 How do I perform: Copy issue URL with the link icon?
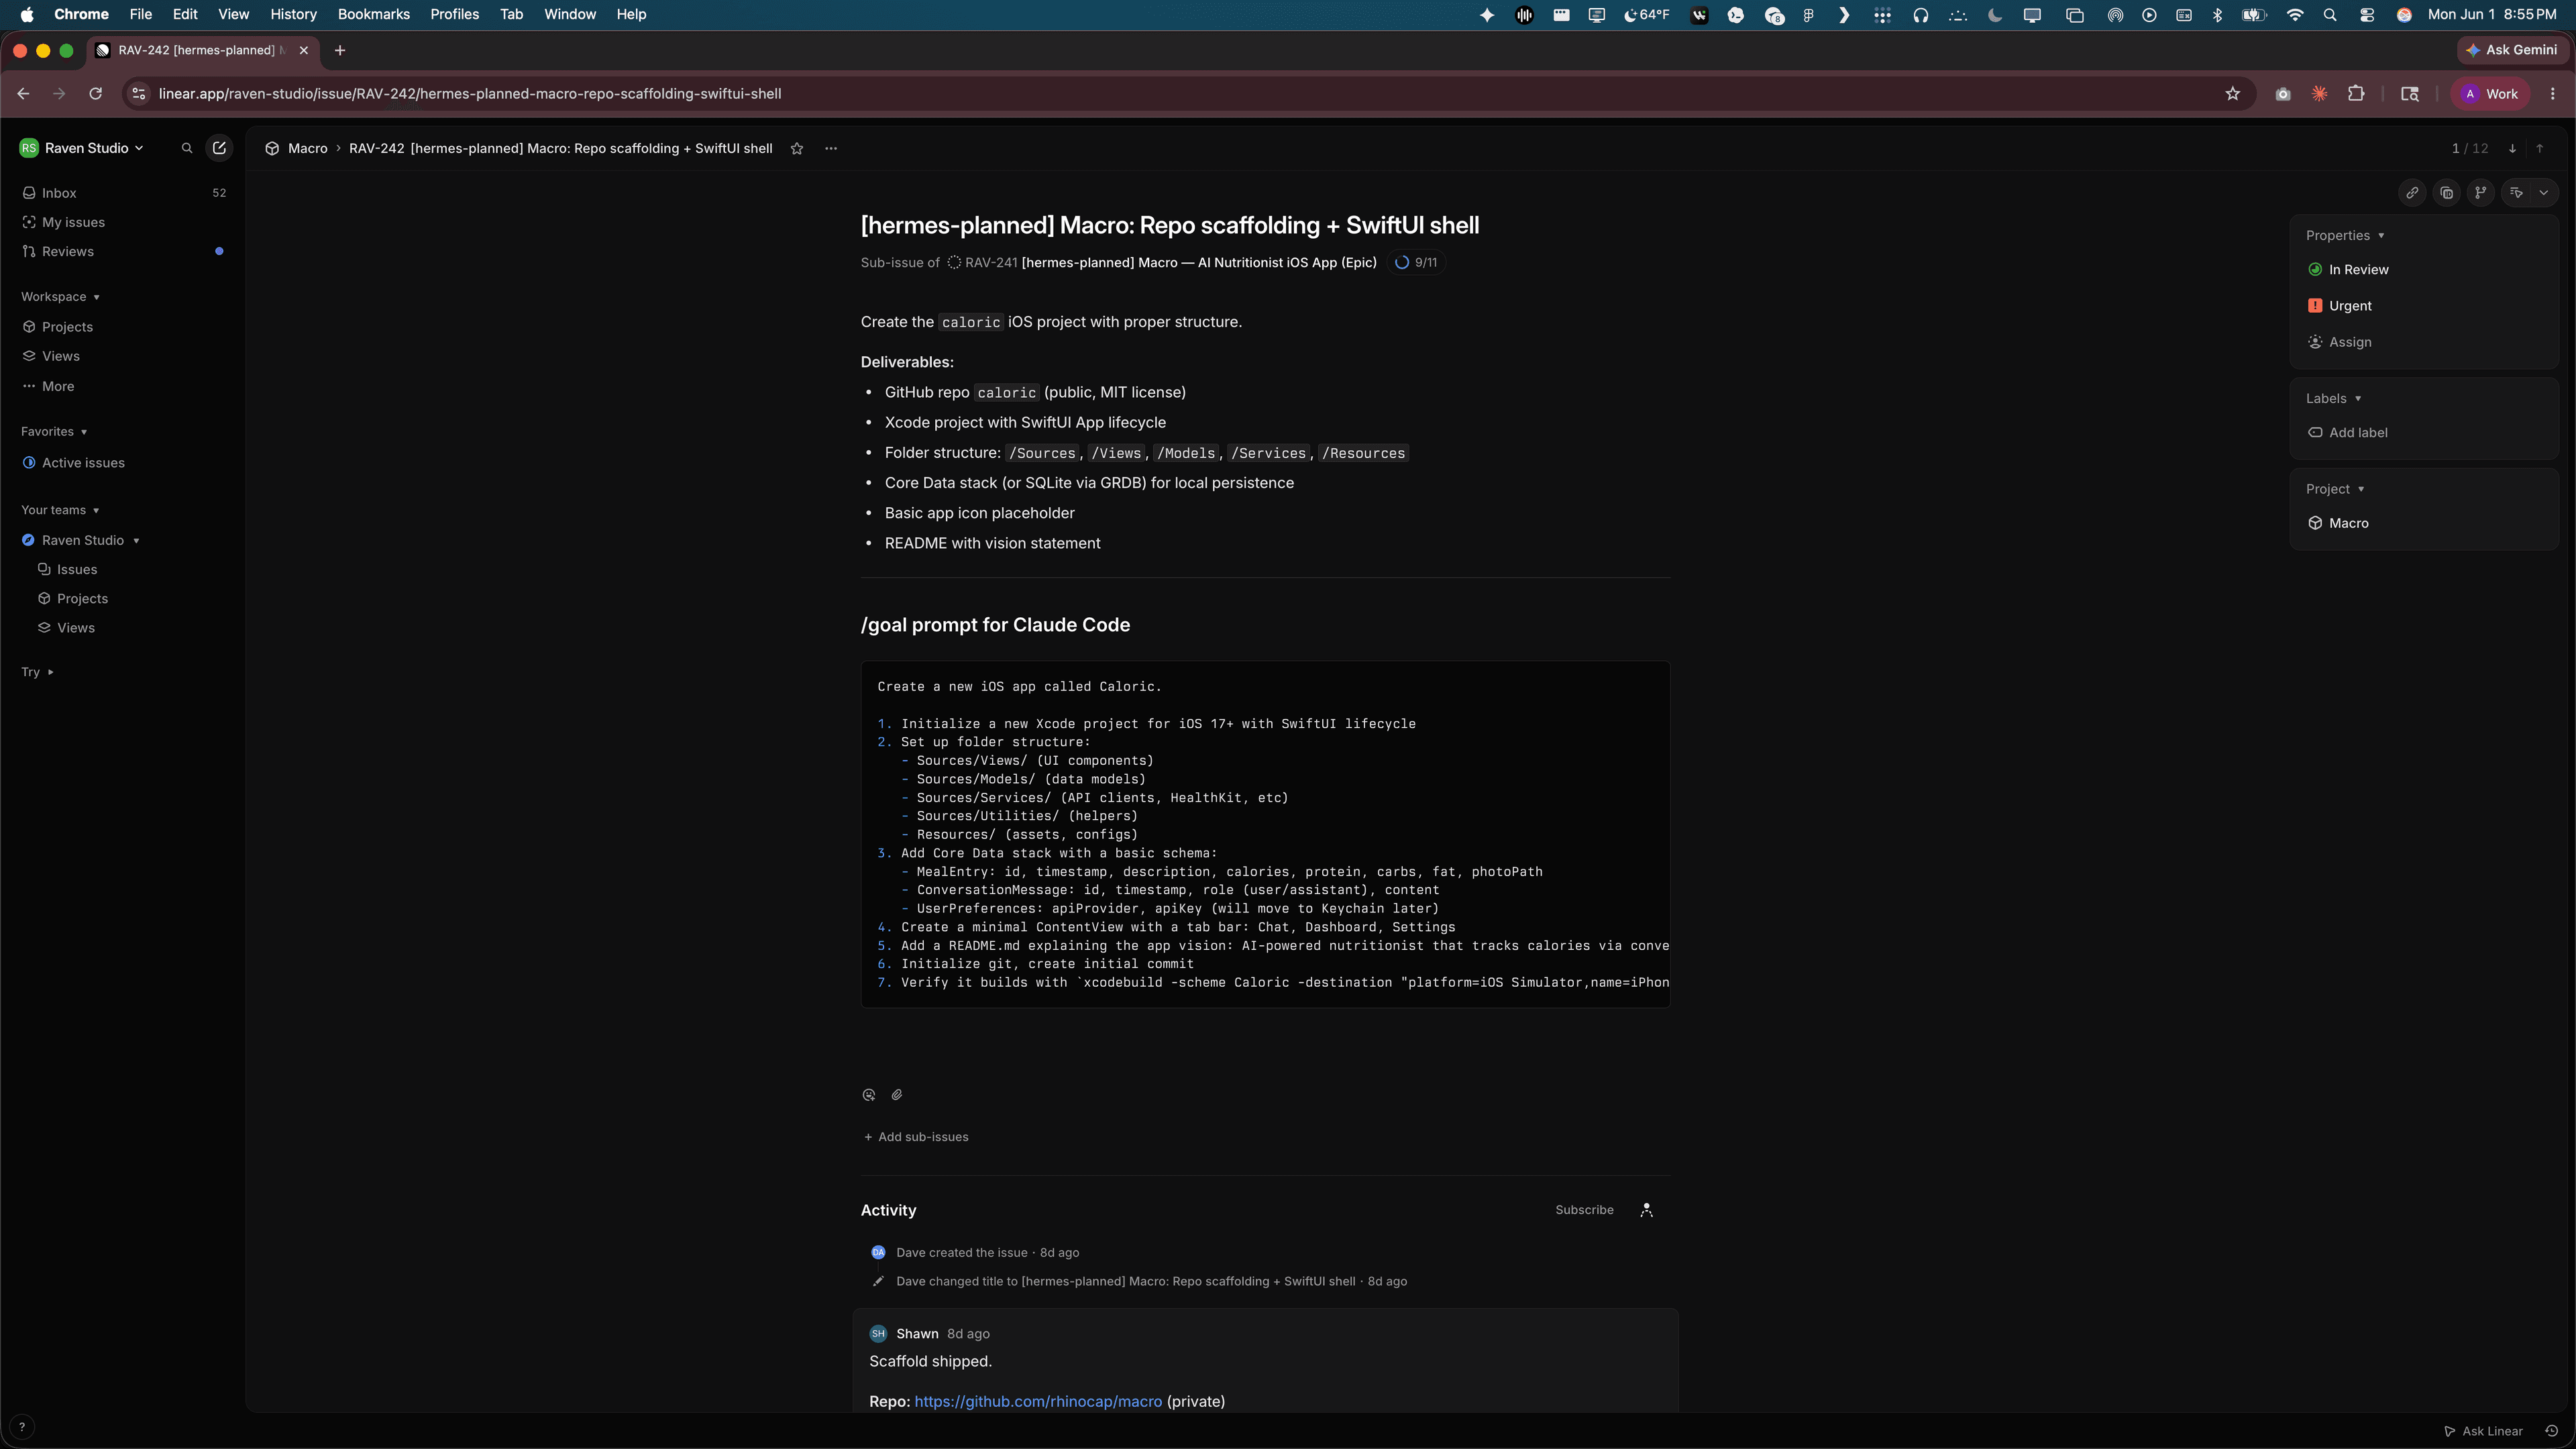(x=2412, y=193)
